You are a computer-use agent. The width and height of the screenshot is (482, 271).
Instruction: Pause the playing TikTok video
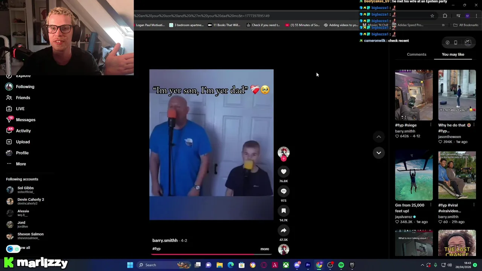(x=211, y=145)
